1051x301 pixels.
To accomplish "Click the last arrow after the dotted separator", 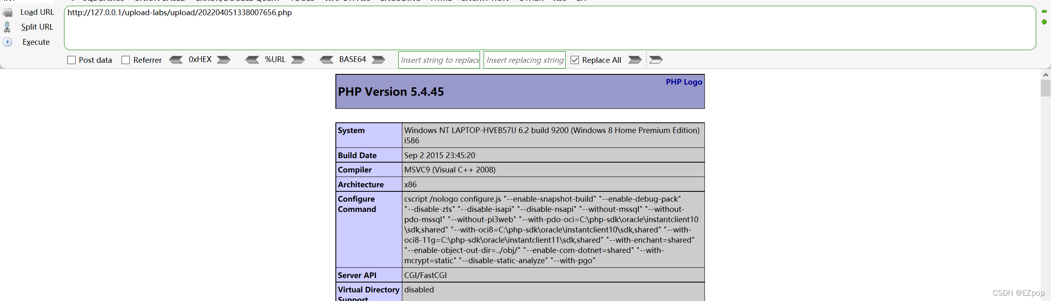I will click(x=656, y=60).
